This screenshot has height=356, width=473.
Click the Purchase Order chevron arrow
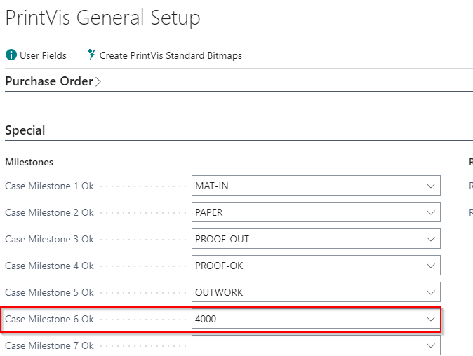[x=98, y=82]
